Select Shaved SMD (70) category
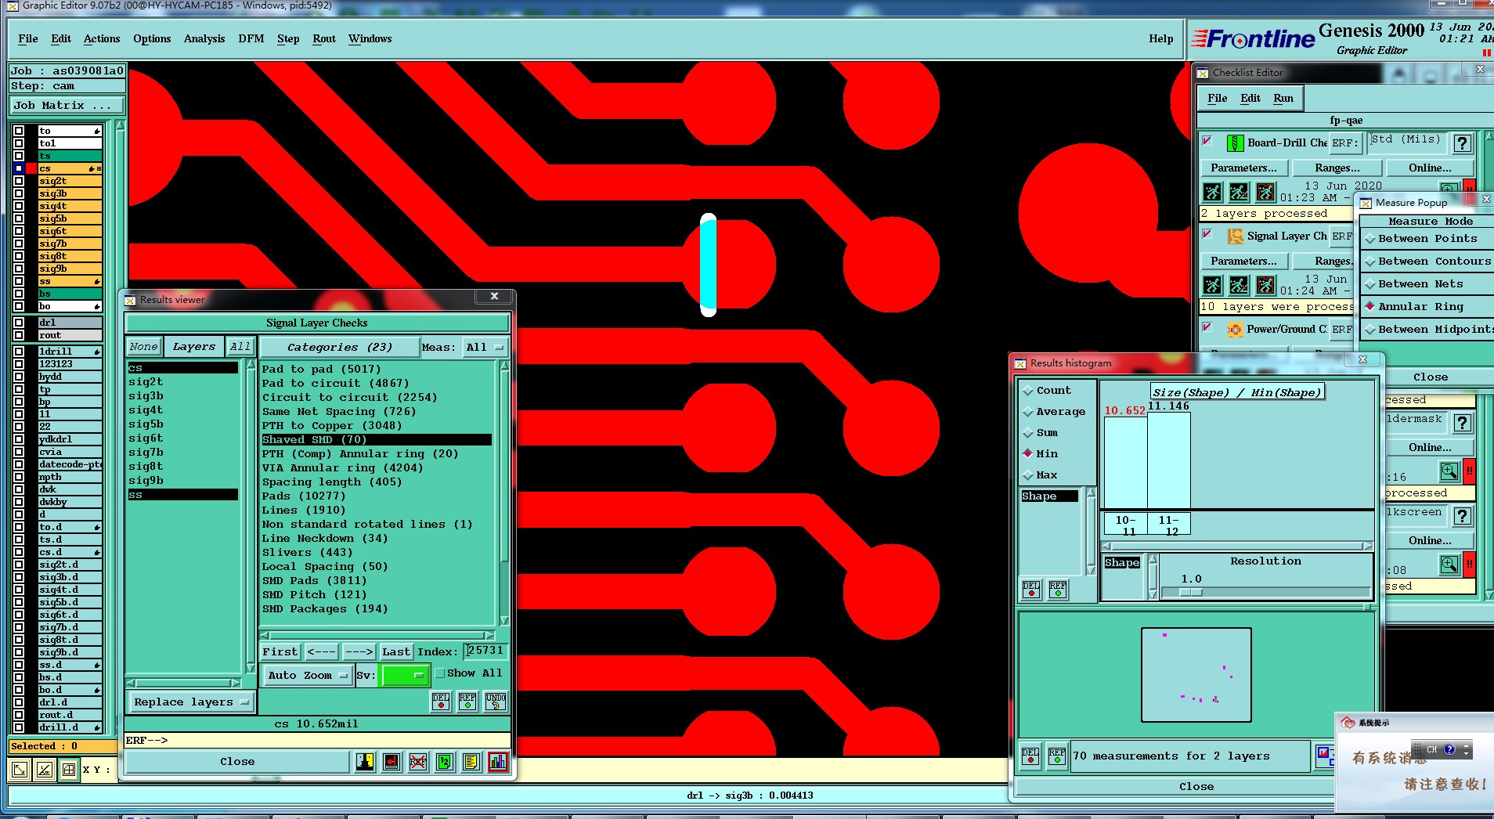Screen dimensions: 1494x819 377,439
